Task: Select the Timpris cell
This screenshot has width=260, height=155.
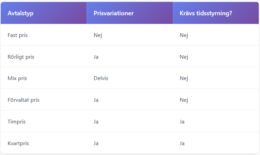Action: pos(17,122)
